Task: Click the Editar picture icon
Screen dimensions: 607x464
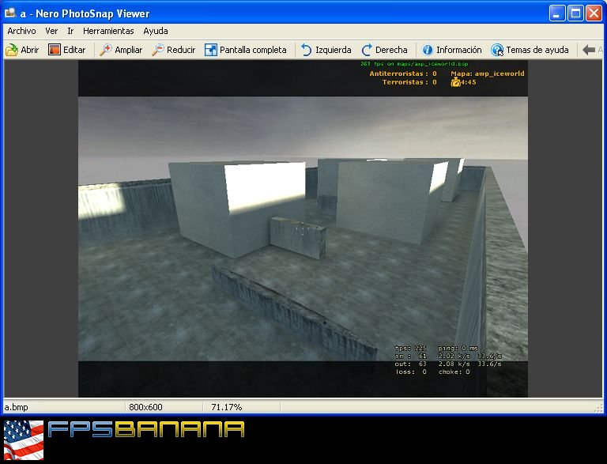Action: coord(55,50)
